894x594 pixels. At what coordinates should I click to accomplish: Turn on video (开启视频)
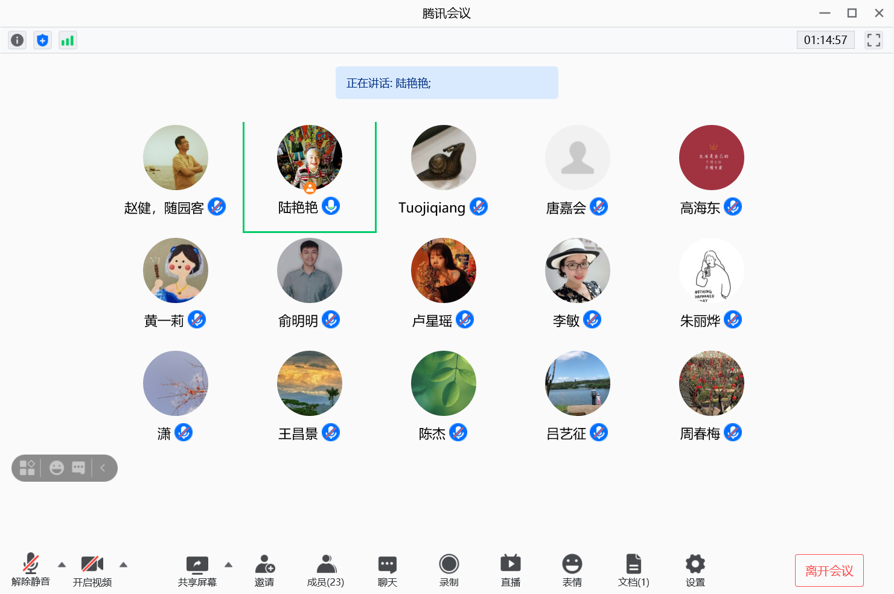[92, 570]
